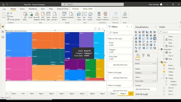Insert a Text box from ribbon
The height and width of the screenshot is (102, 181).
[x=84, y=16]
